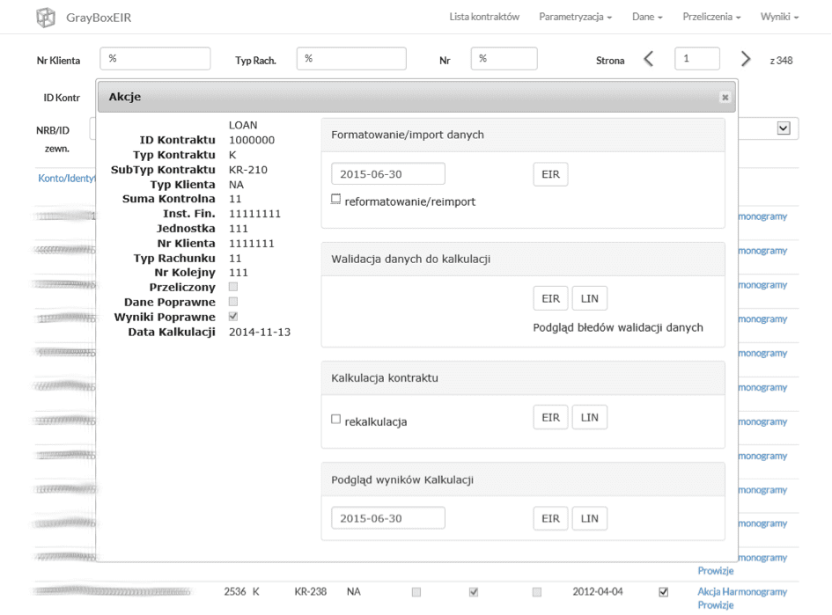
Task: Enable reformatowanie/reimport checkbox
Action: pos(335,199)
